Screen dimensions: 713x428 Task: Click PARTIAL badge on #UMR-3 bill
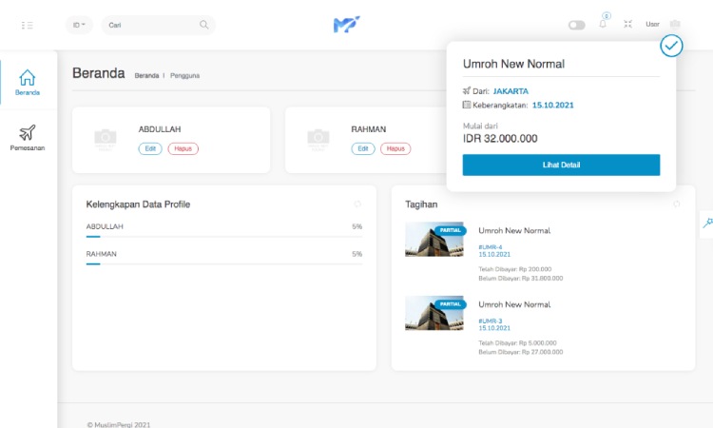[x=451, y=303]
